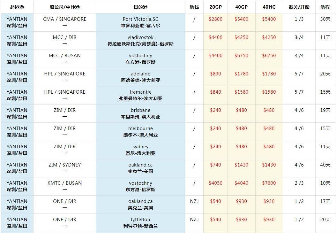Screen dimensions: 336x233
Task: Click the brisbane destination port
Action: (x=140, y=110)
